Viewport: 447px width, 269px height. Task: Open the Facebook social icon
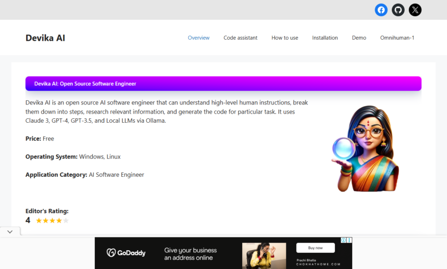tap(381, 10)
